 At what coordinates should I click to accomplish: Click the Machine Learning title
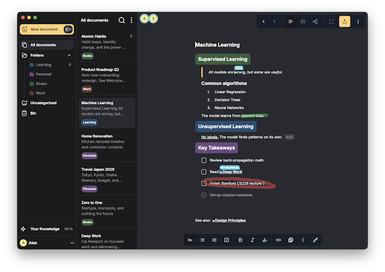218,45
